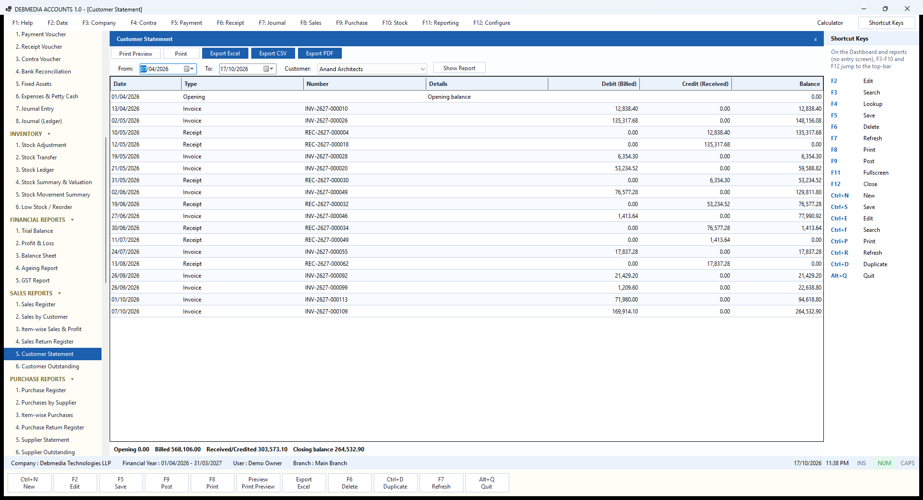This screenshot has width=923, height=500.
Task: Click the Closing balance 264,532.90 summary text
Action: pyautogui.click(x=328, y=449)
